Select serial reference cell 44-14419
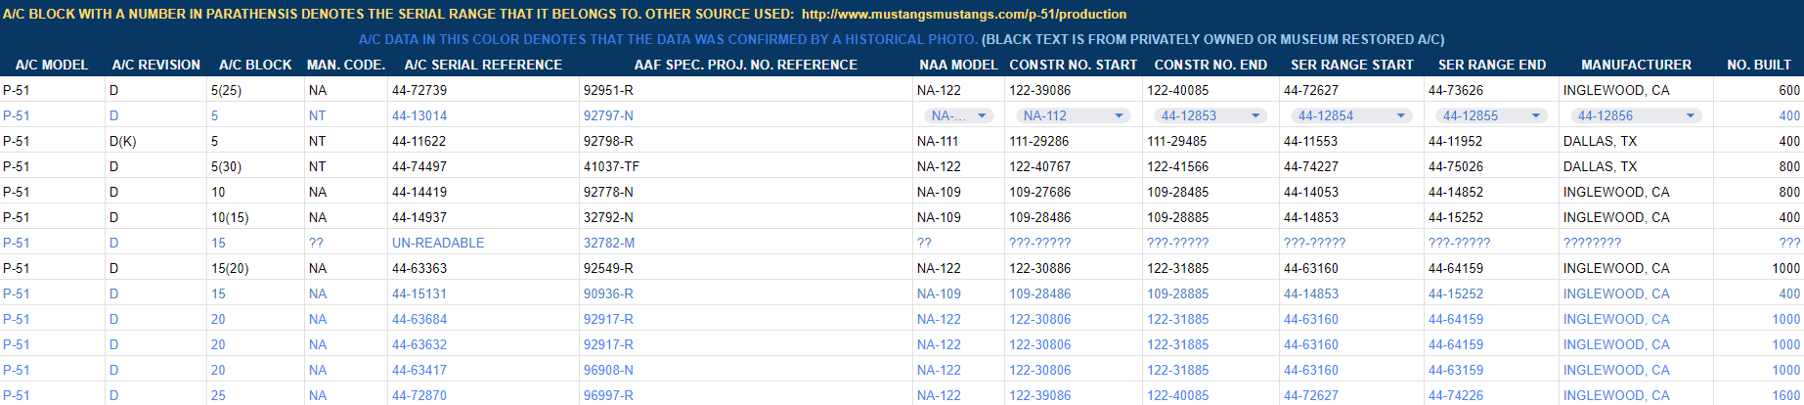Viewport: 1804px width, 405px height. (483, 192)
